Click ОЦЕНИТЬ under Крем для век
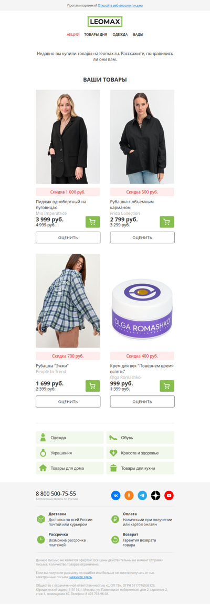The width and height of the screenshot is (210, 605). [142, 401]
